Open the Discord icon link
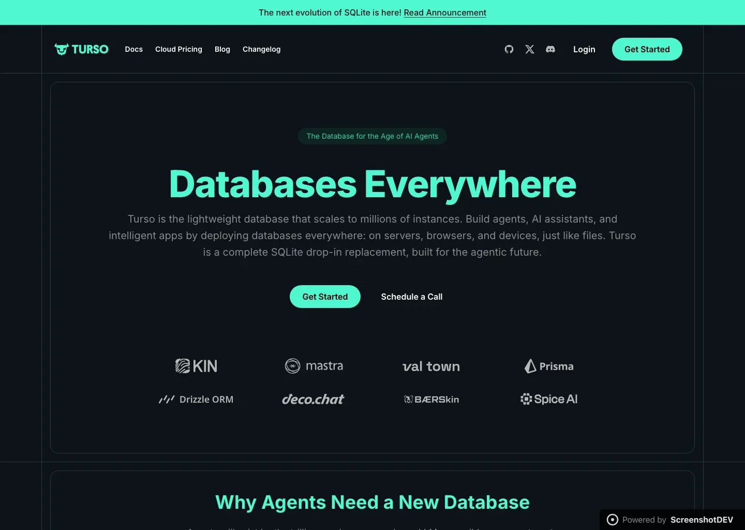 550,49
